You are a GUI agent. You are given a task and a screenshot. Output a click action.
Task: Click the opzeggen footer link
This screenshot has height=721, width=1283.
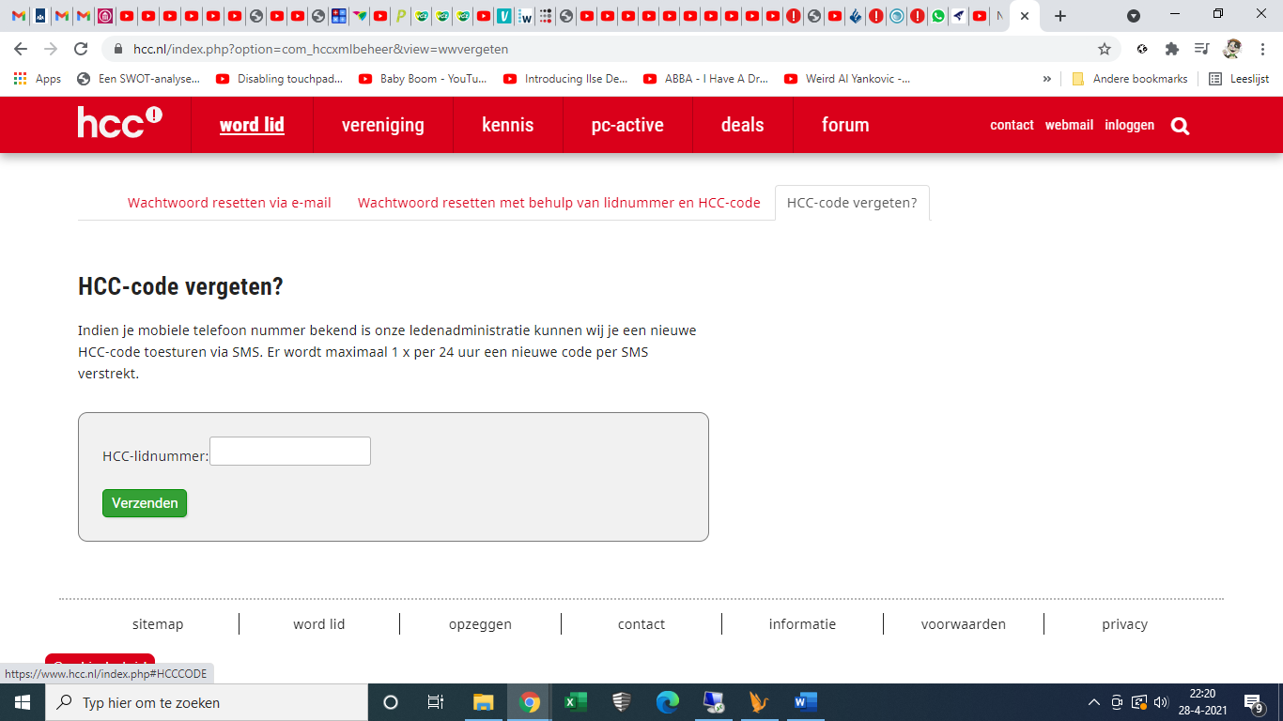pyautogui.click(x=480, y=624)
